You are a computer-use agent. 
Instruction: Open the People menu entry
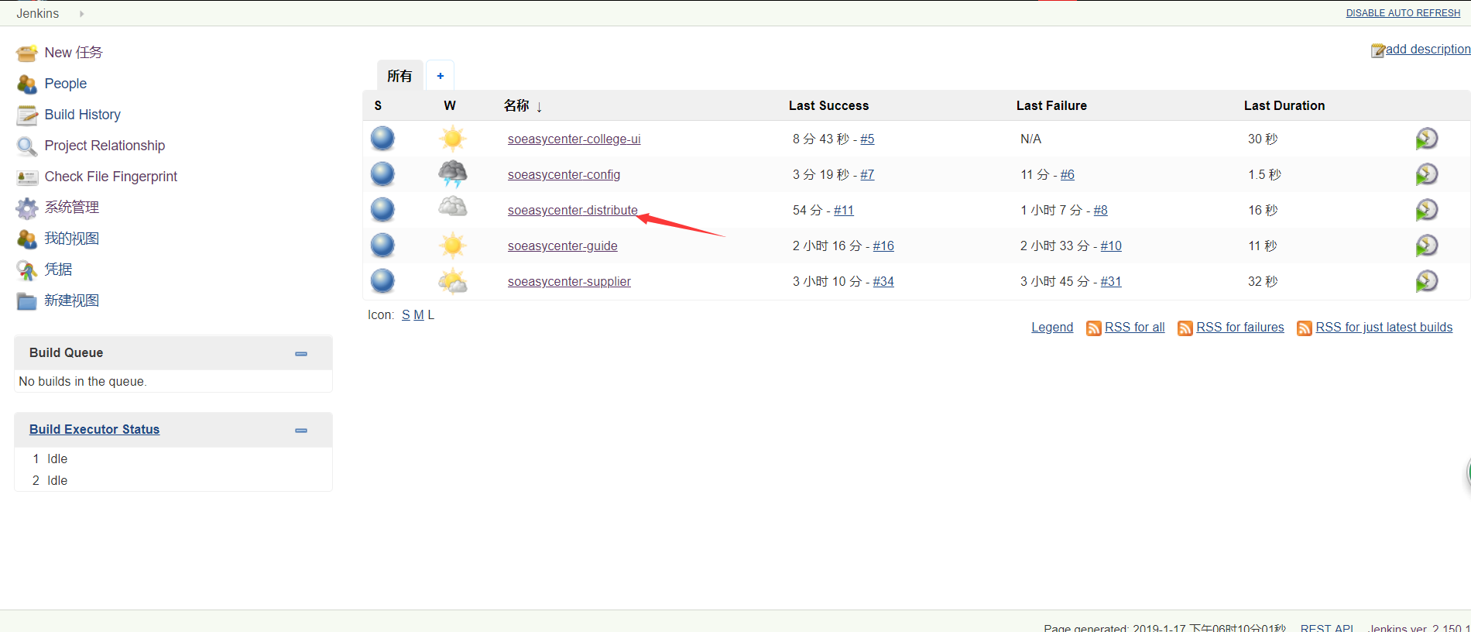pyautogui.click(x=66, y=84)
